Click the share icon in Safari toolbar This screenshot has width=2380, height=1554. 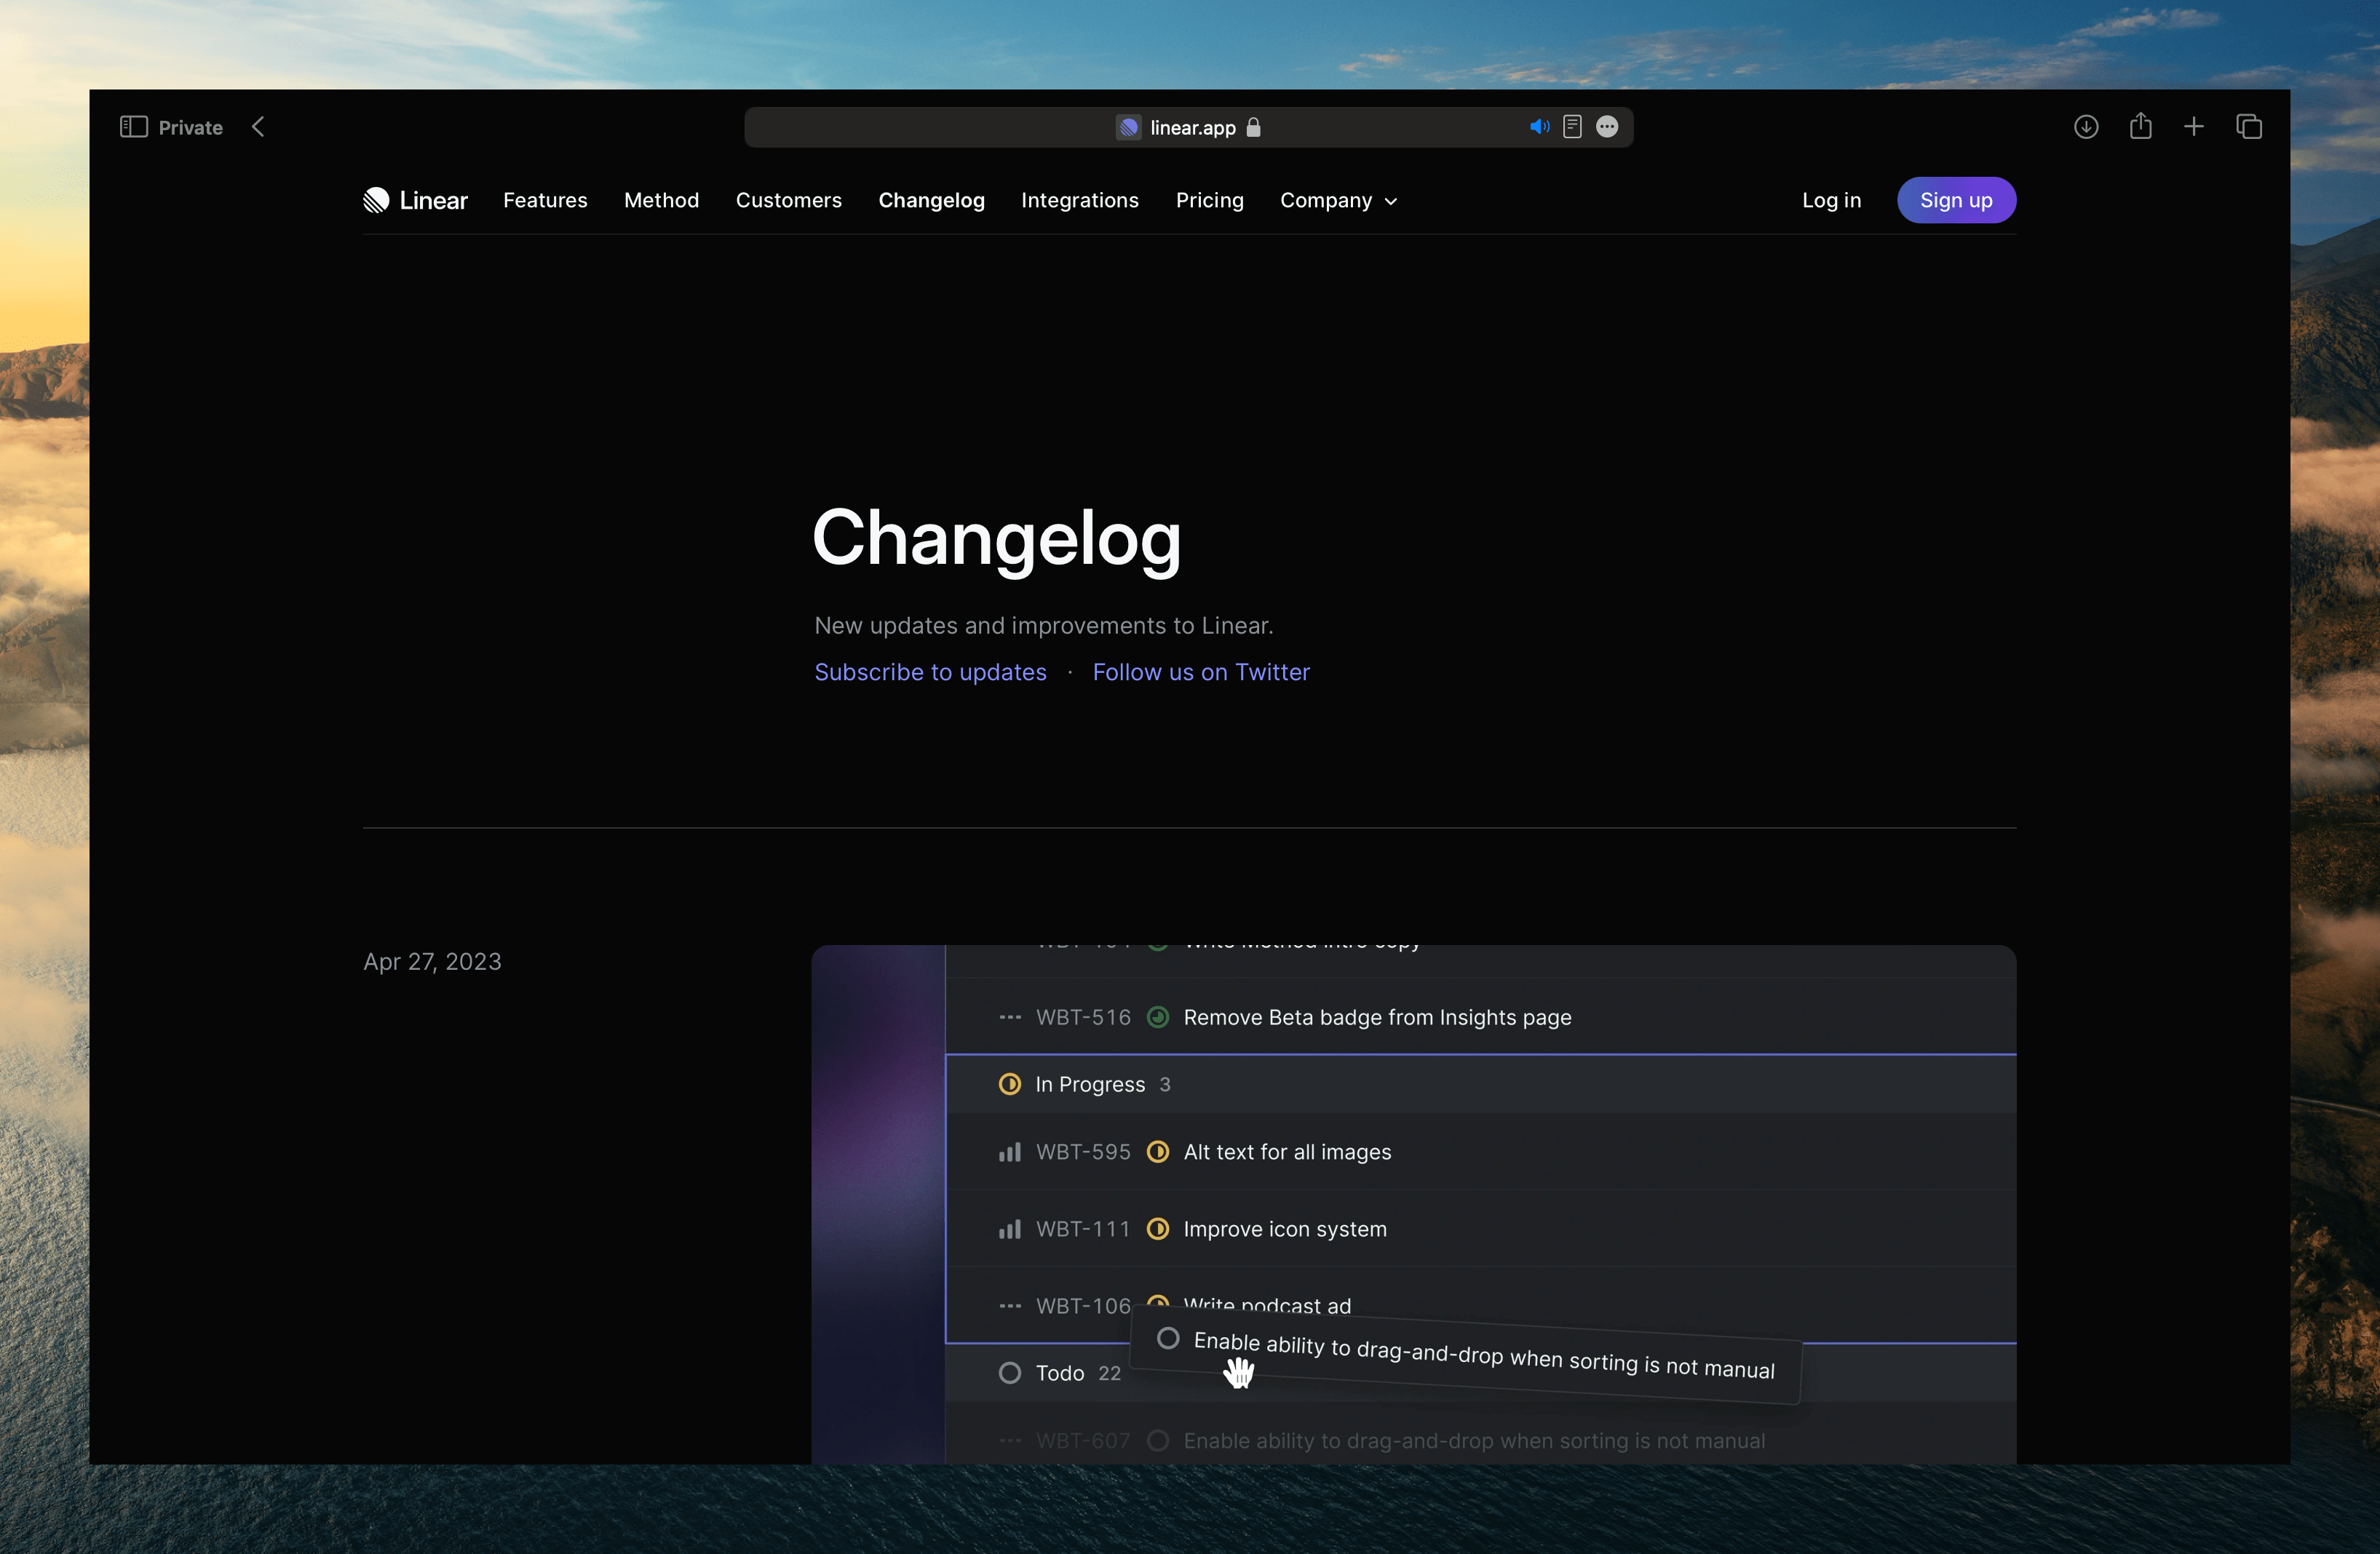click(x=2141, y=125)
